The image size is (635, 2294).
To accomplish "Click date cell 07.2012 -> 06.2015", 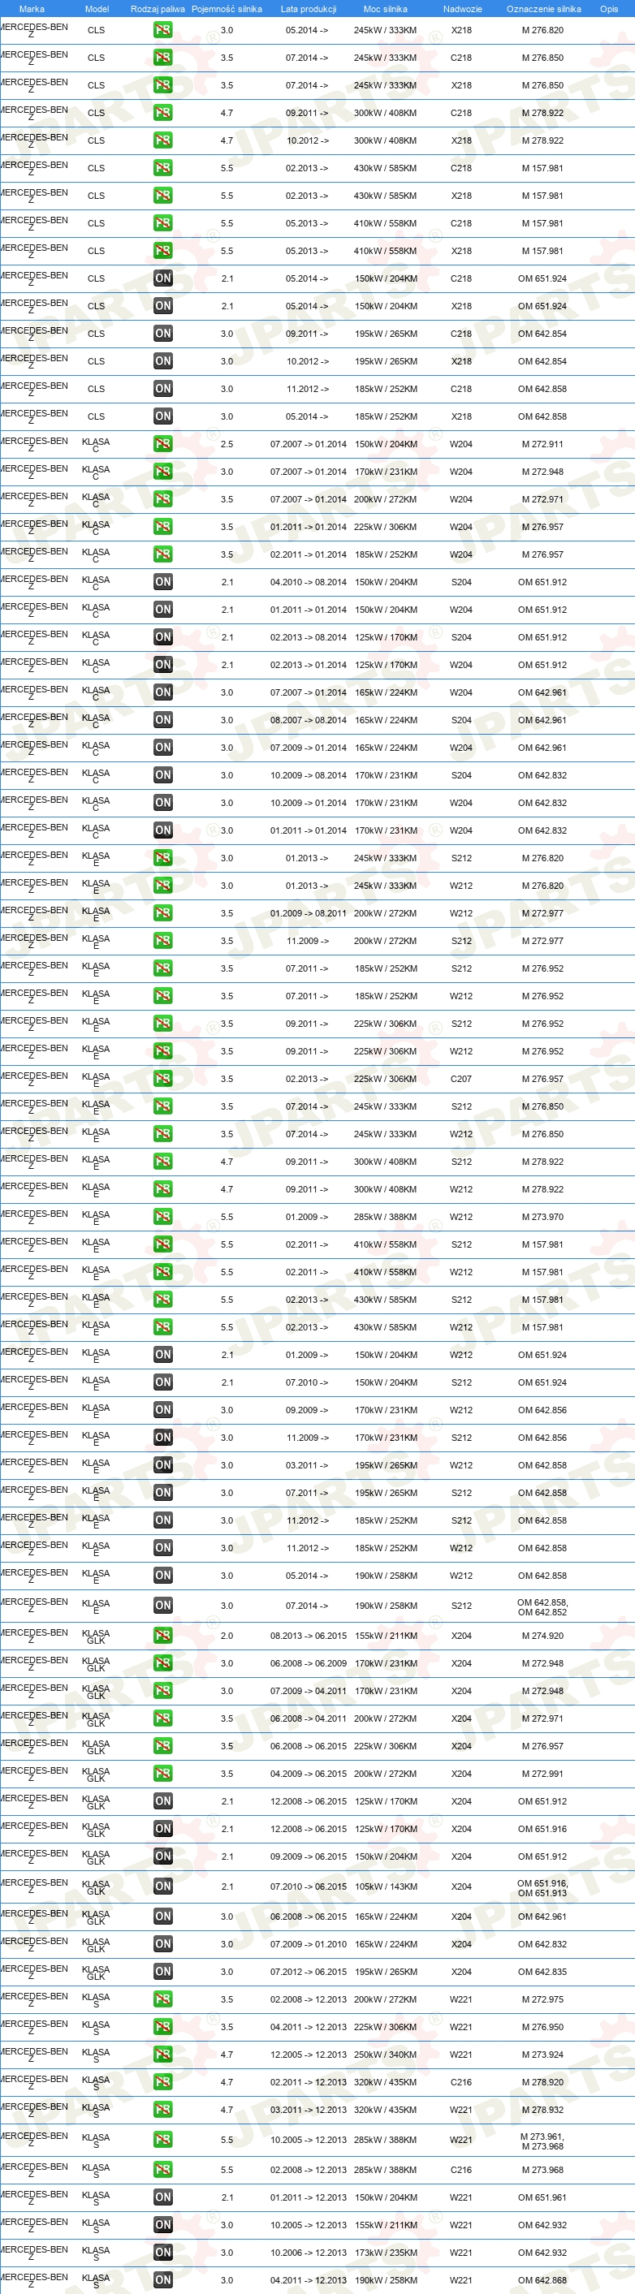I will click(308, 1972).
